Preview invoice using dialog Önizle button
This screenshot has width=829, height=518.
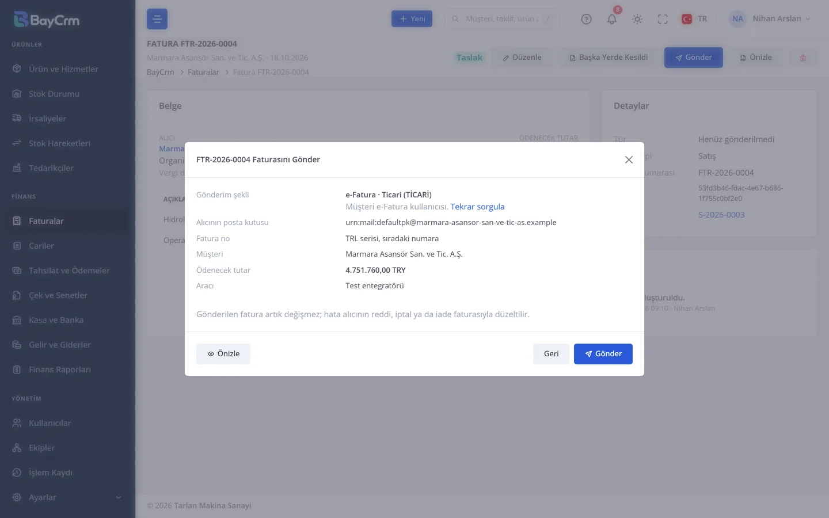223,354
